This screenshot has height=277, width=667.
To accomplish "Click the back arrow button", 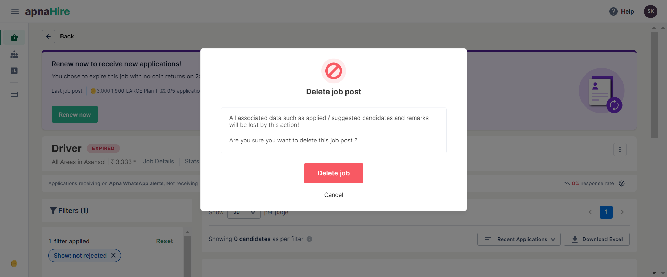I will pyautogui.click(x=48, y=36).
